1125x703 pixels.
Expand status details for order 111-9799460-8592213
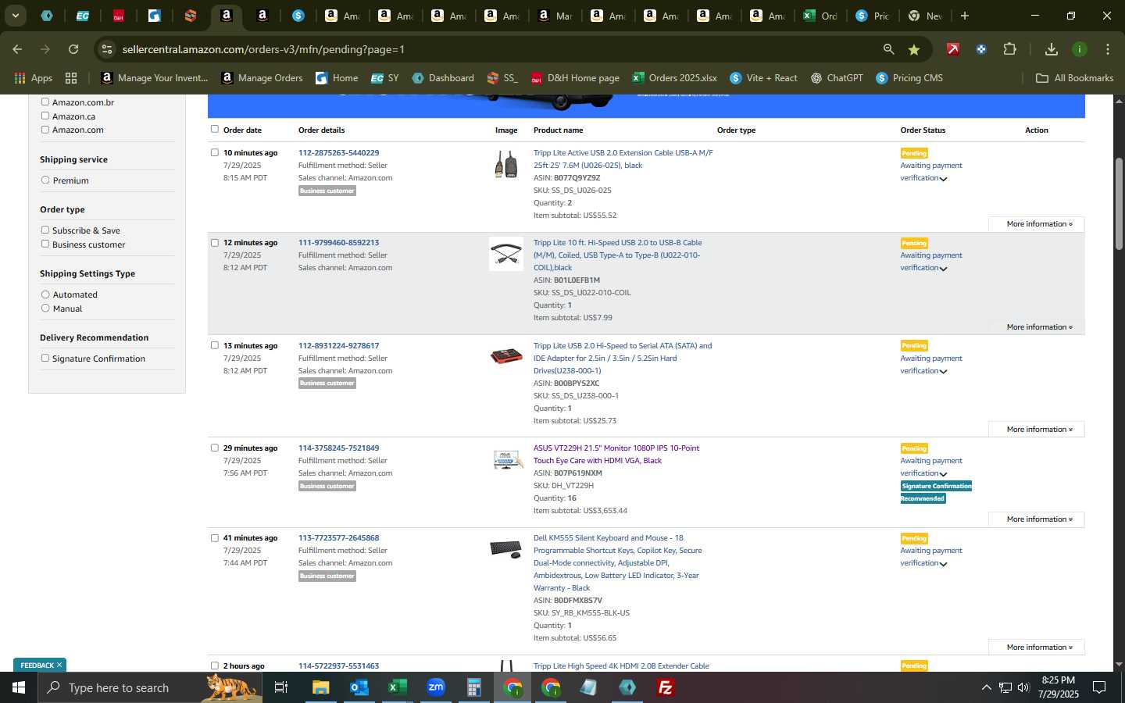pyautogui.click(x=944, y=269)
